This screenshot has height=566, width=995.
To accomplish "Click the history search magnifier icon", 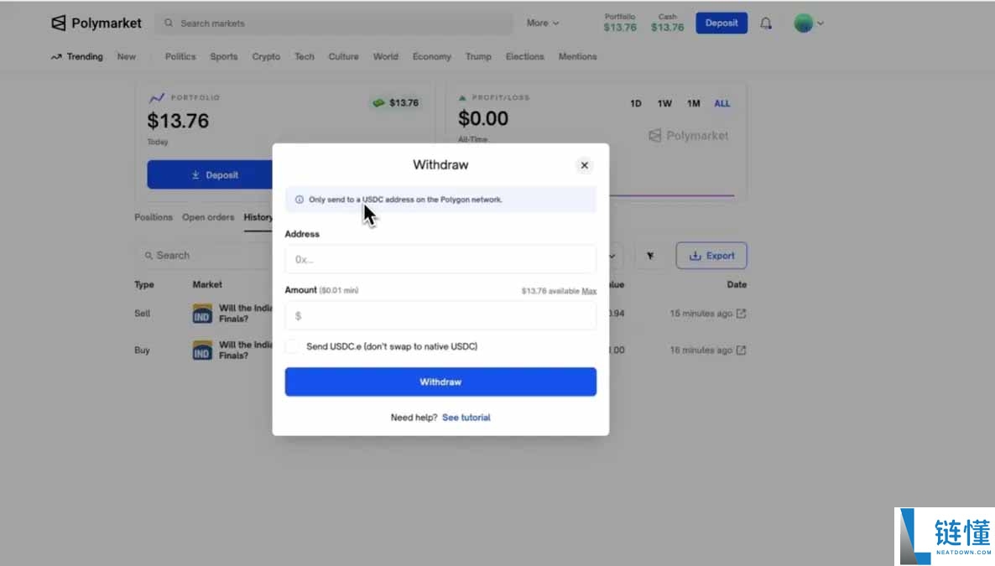I will 148,256.
